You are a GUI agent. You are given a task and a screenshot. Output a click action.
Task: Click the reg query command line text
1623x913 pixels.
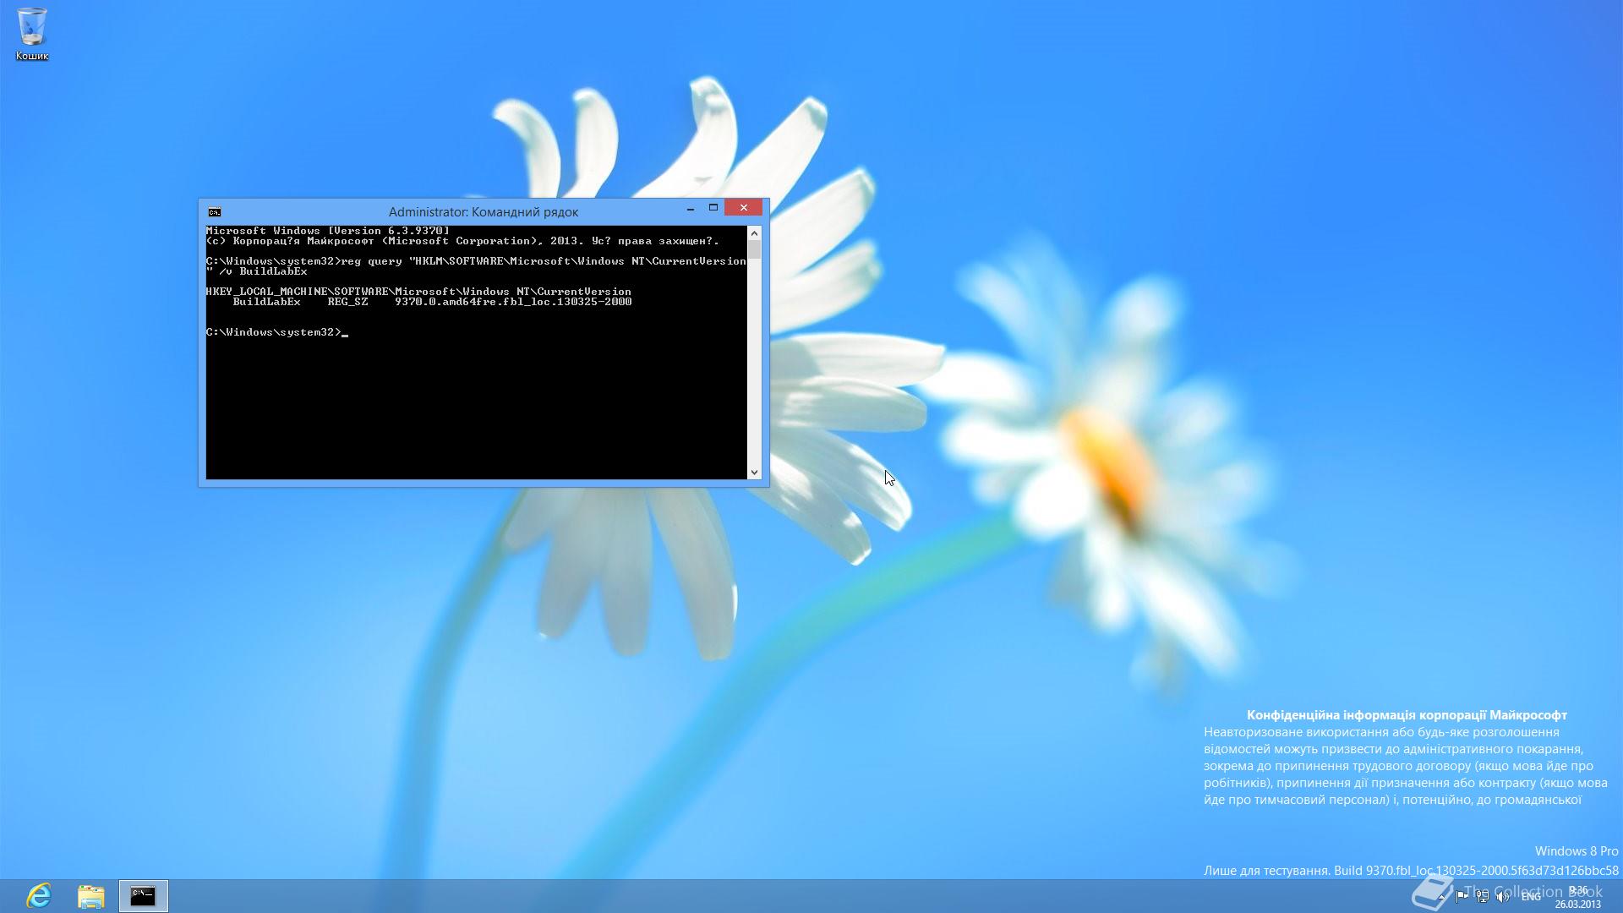(476, 266)
